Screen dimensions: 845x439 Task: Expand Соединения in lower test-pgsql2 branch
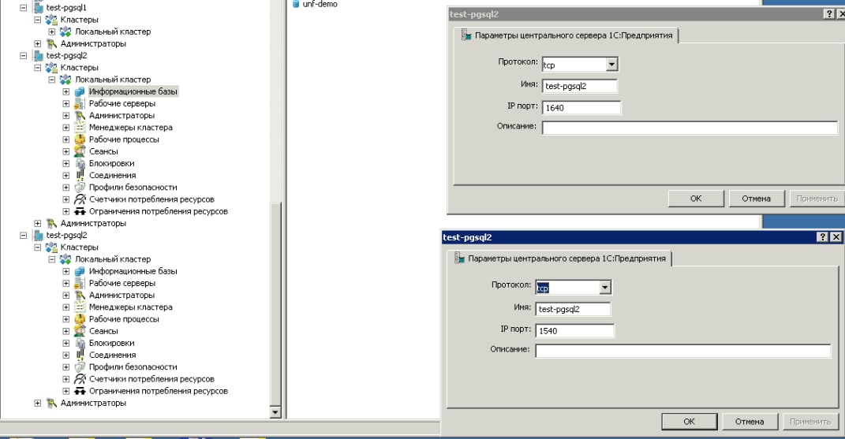point(65,355)
